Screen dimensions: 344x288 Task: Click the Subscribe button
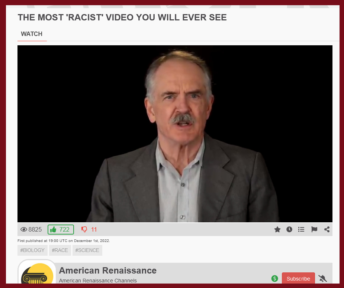point(298,278)
